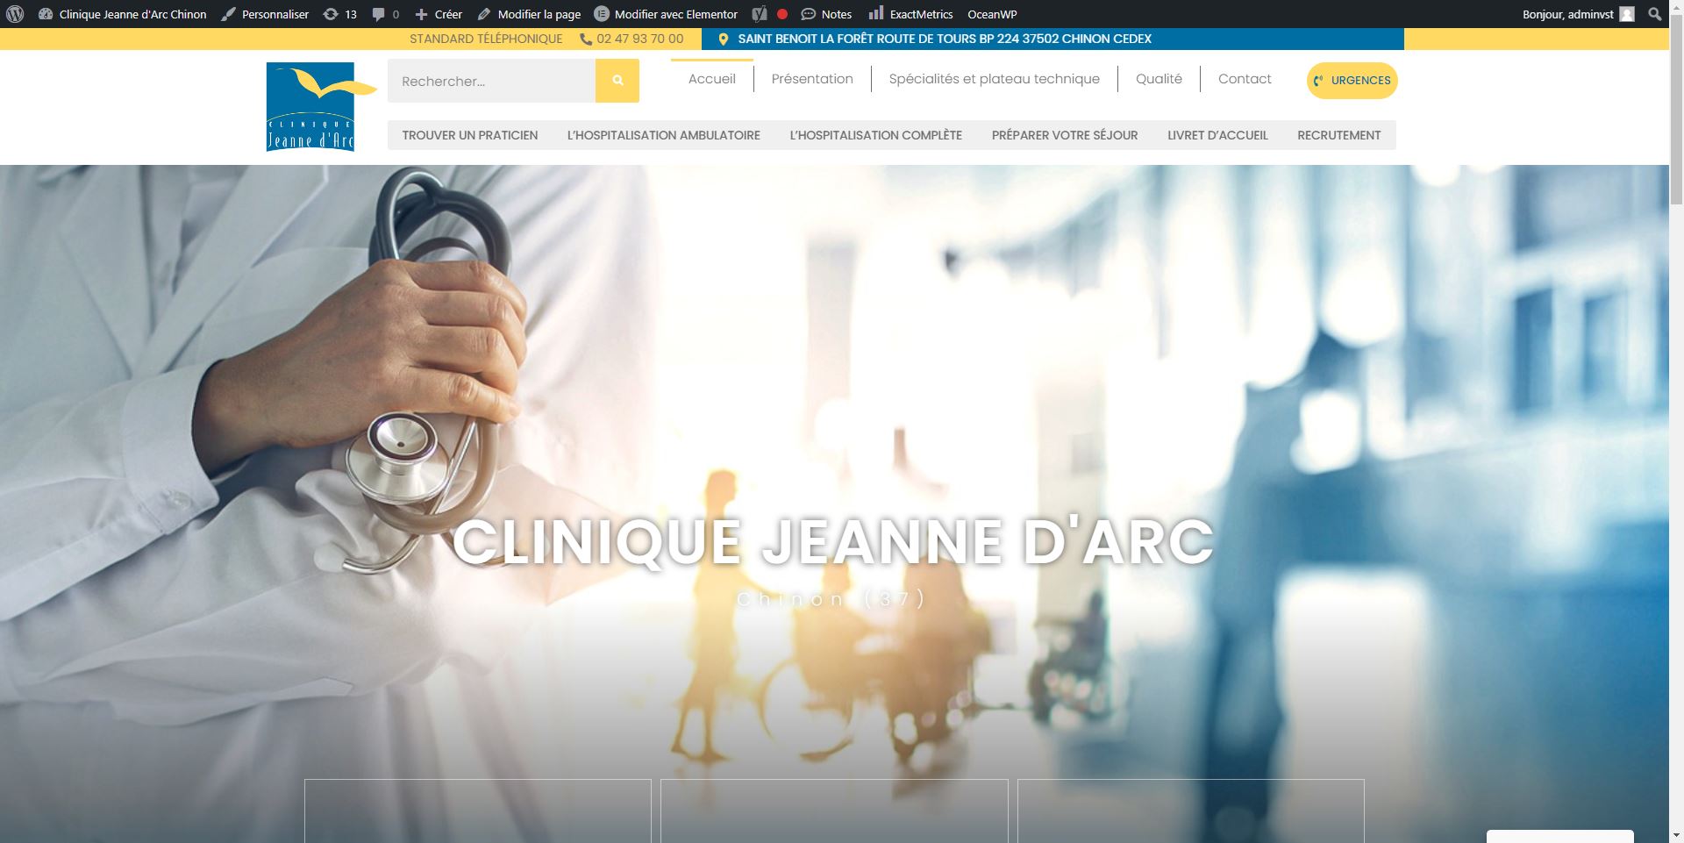Open L'HOSPITALISATION AMBULATOIRE
The height and width of the screenshot is (843, 1684).
coord(664,135)
